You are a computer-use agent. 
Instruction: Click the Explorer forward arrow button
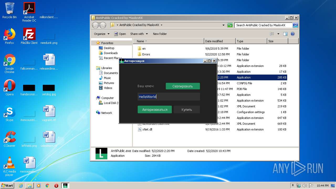point(103,25)
